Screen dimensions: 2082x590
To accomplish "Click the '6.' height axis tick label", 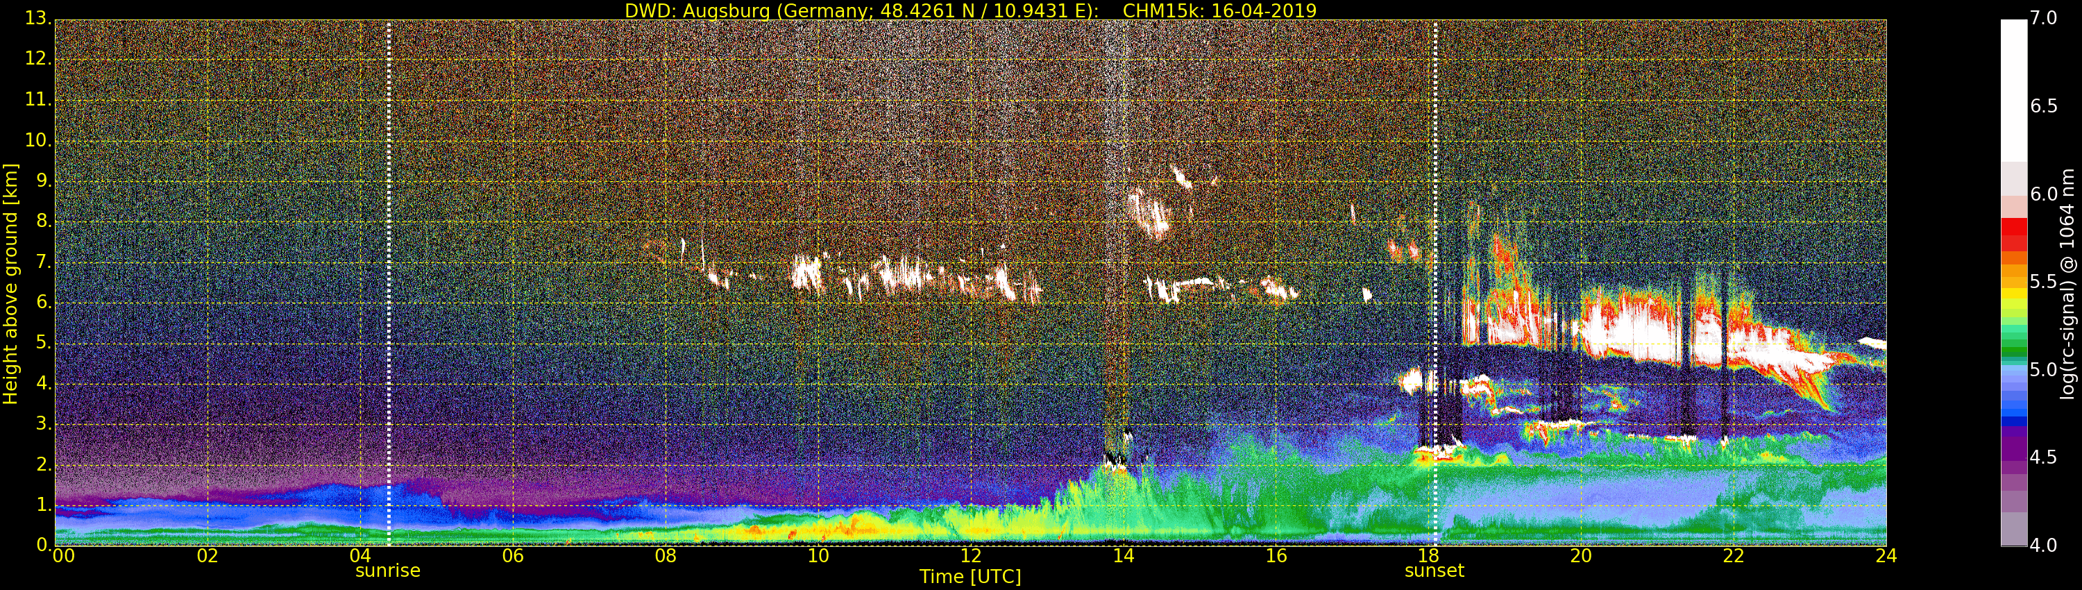I will tap(44, 302).
